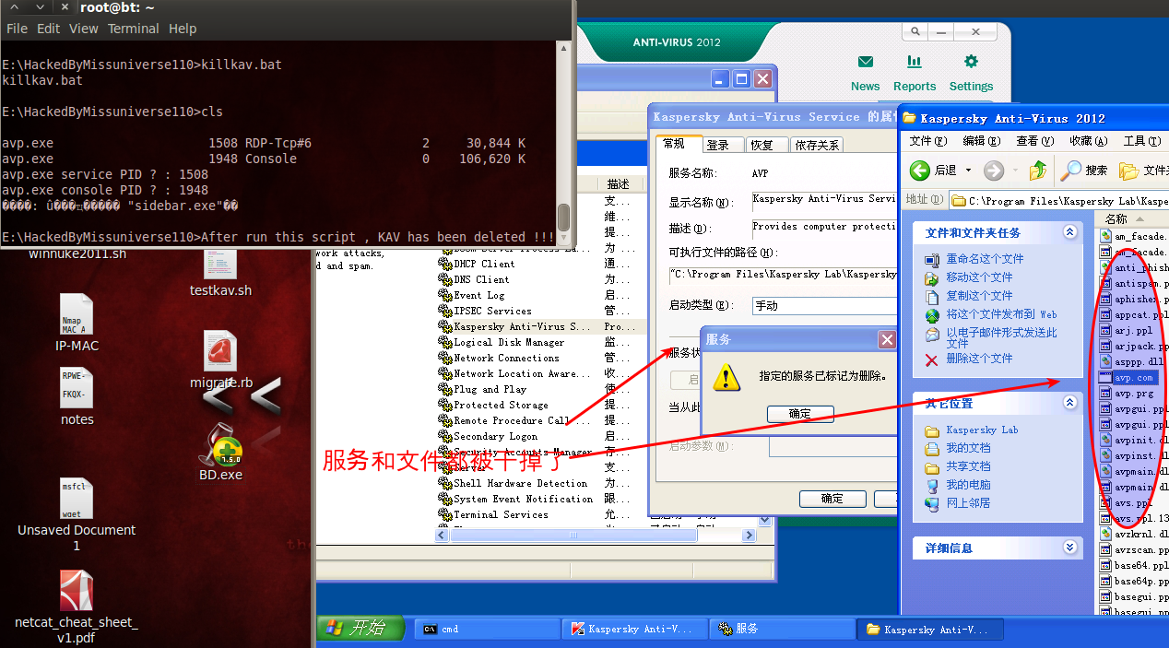Switch to cmd taskbar button
This screenshot has width=1169, height=648.
(488, 629)
